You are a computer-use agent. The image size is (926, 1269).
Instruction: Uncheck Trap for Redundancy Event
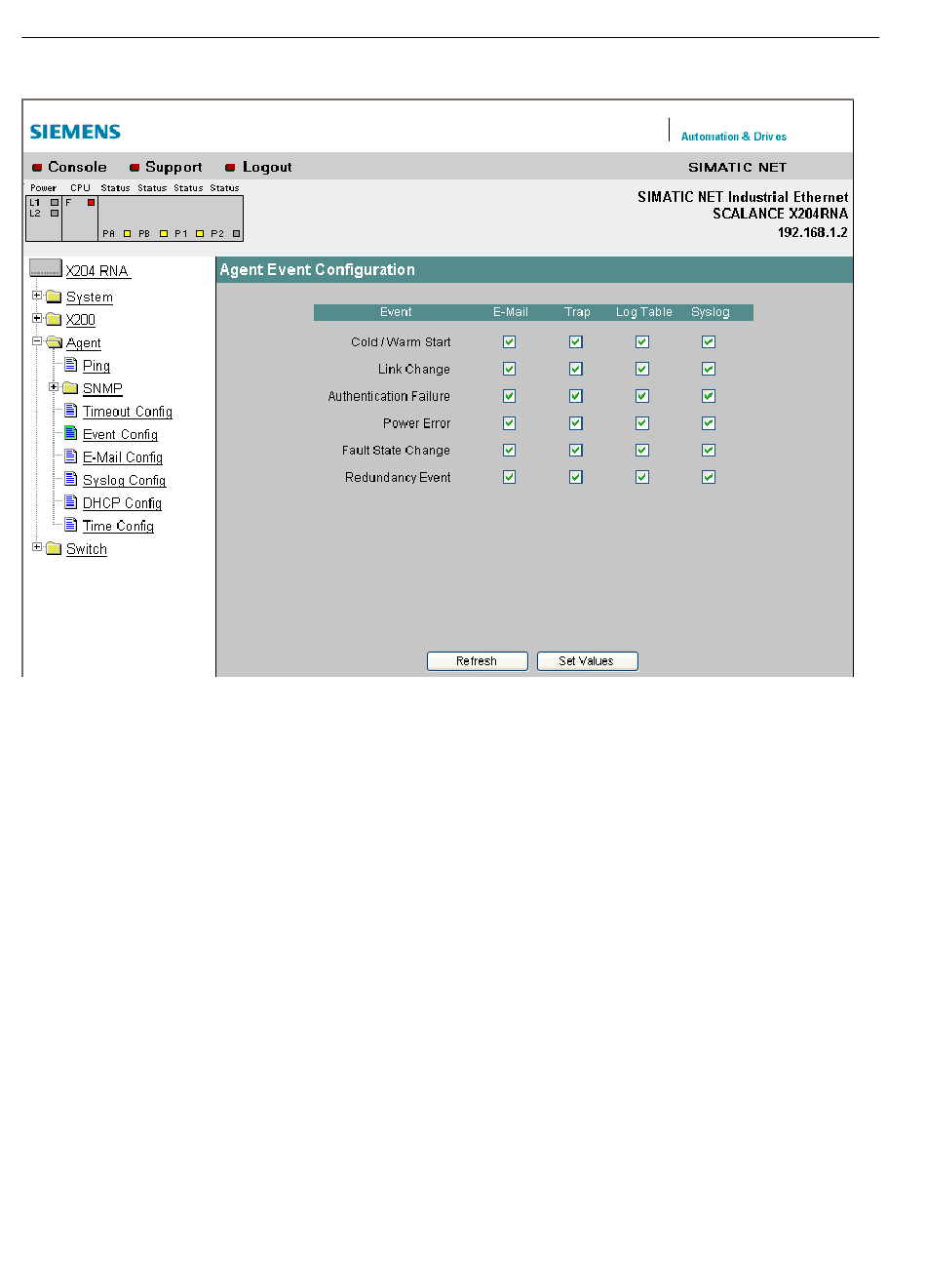576,477
